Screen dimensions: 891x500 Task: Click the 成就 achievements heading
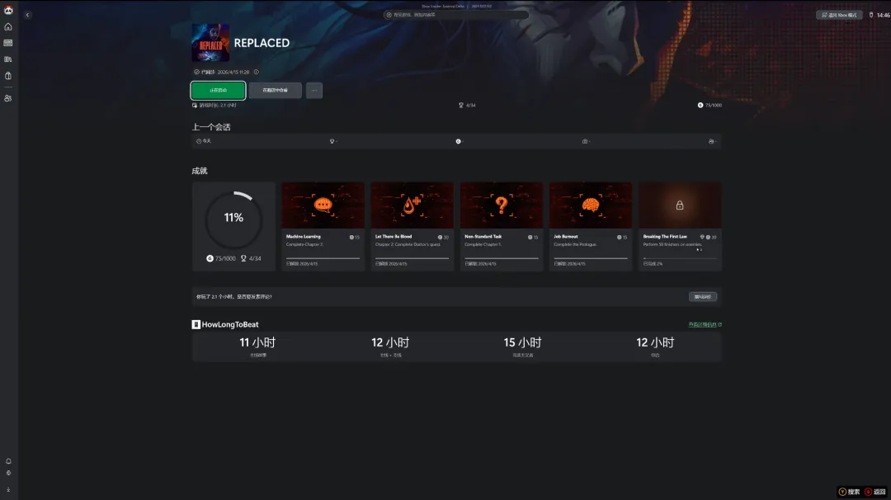coord(200,171)
